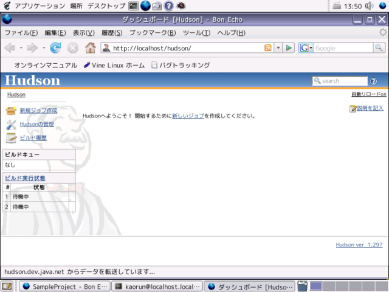Click the 13:50 clock
Image resolution: width=389 pixels, height=292 pixels.
[x=353, y=6]
